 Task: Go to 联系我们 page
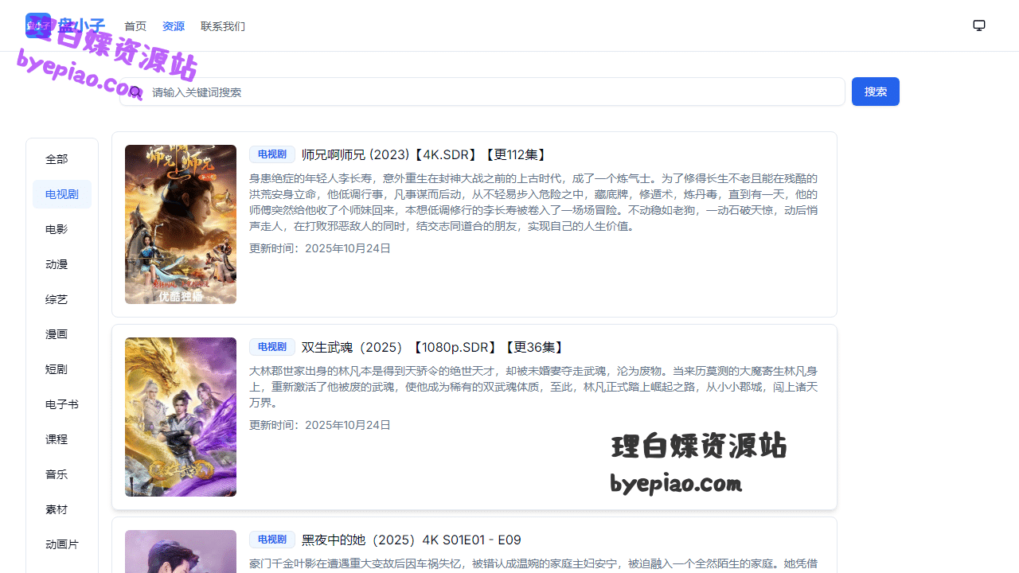(x=223, y=26)
